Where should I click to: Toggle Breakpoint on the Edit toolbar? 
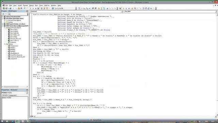coord(99,8)
